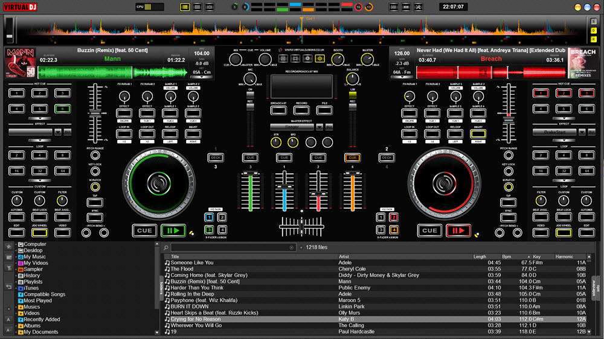Open the left deck effect dropdown arrow
This screenshot has height=339, width=604.
[58, 132]
